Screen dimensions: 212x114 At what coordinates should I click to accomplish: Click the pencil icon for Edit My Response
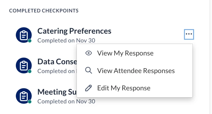89,88
